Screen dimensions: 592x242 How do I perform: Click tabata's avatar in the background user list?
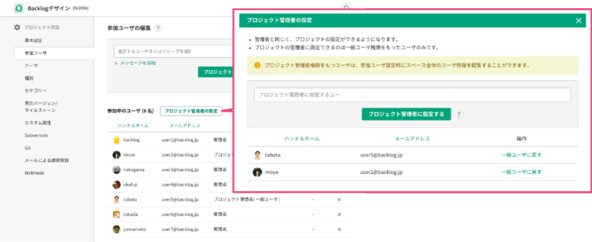[117, 199]
